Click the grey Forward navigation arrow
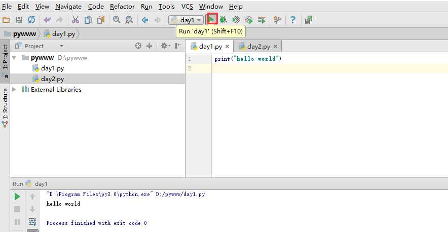Viewport: 448px width, 232px height. tap(158, 20)
